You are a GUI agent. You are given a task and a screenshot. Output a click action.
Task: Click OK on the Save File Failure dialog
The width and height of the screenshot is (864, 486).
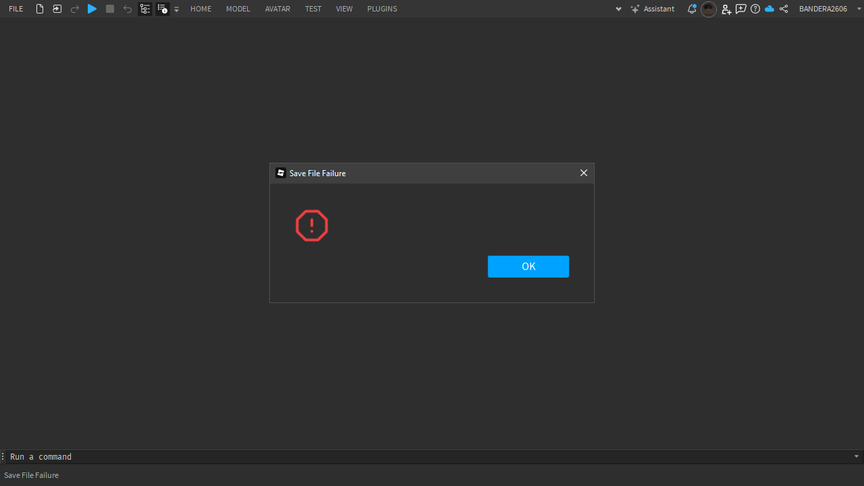point(528,266)
